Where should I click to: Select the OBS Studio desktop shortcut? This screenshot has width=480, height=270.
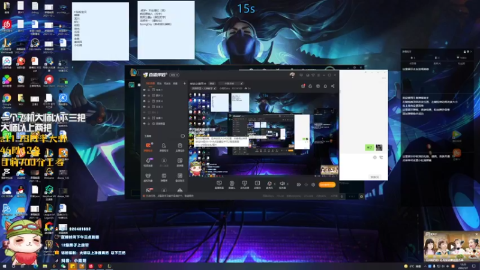tap(35, 44)
